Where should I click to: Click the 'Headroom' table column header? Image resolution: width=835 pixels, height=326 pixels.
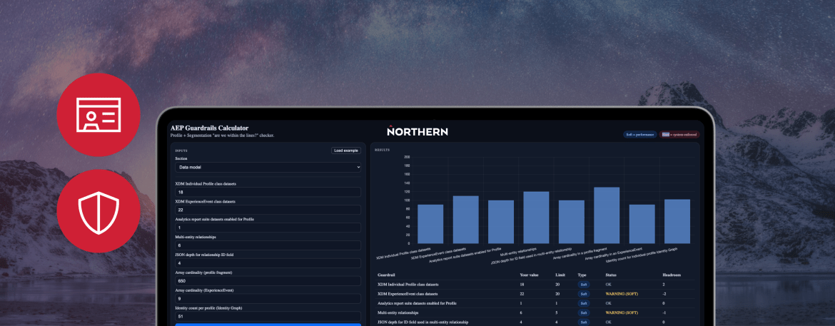[x=672, y=275]
